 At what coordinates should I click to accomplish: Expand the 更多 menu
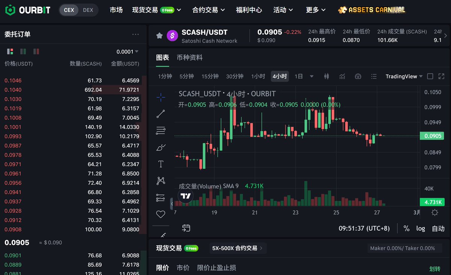tap(316, 10)
